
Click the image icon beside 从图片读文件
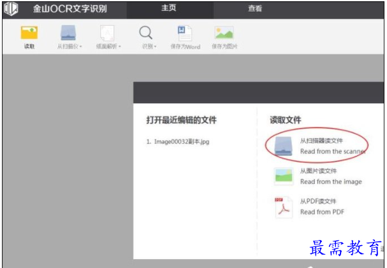tap(284, 176)
